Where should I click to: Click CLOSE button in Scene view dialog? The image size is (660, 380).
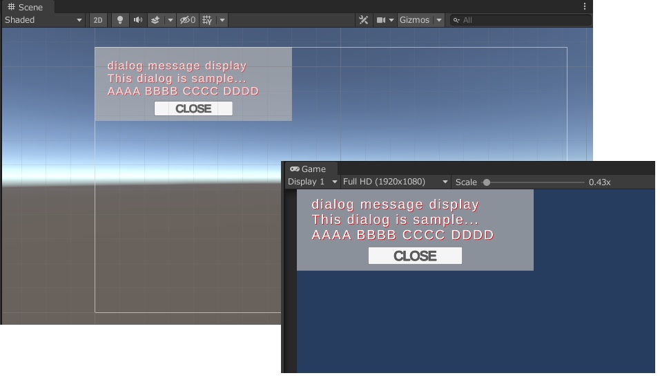(193, 108)
